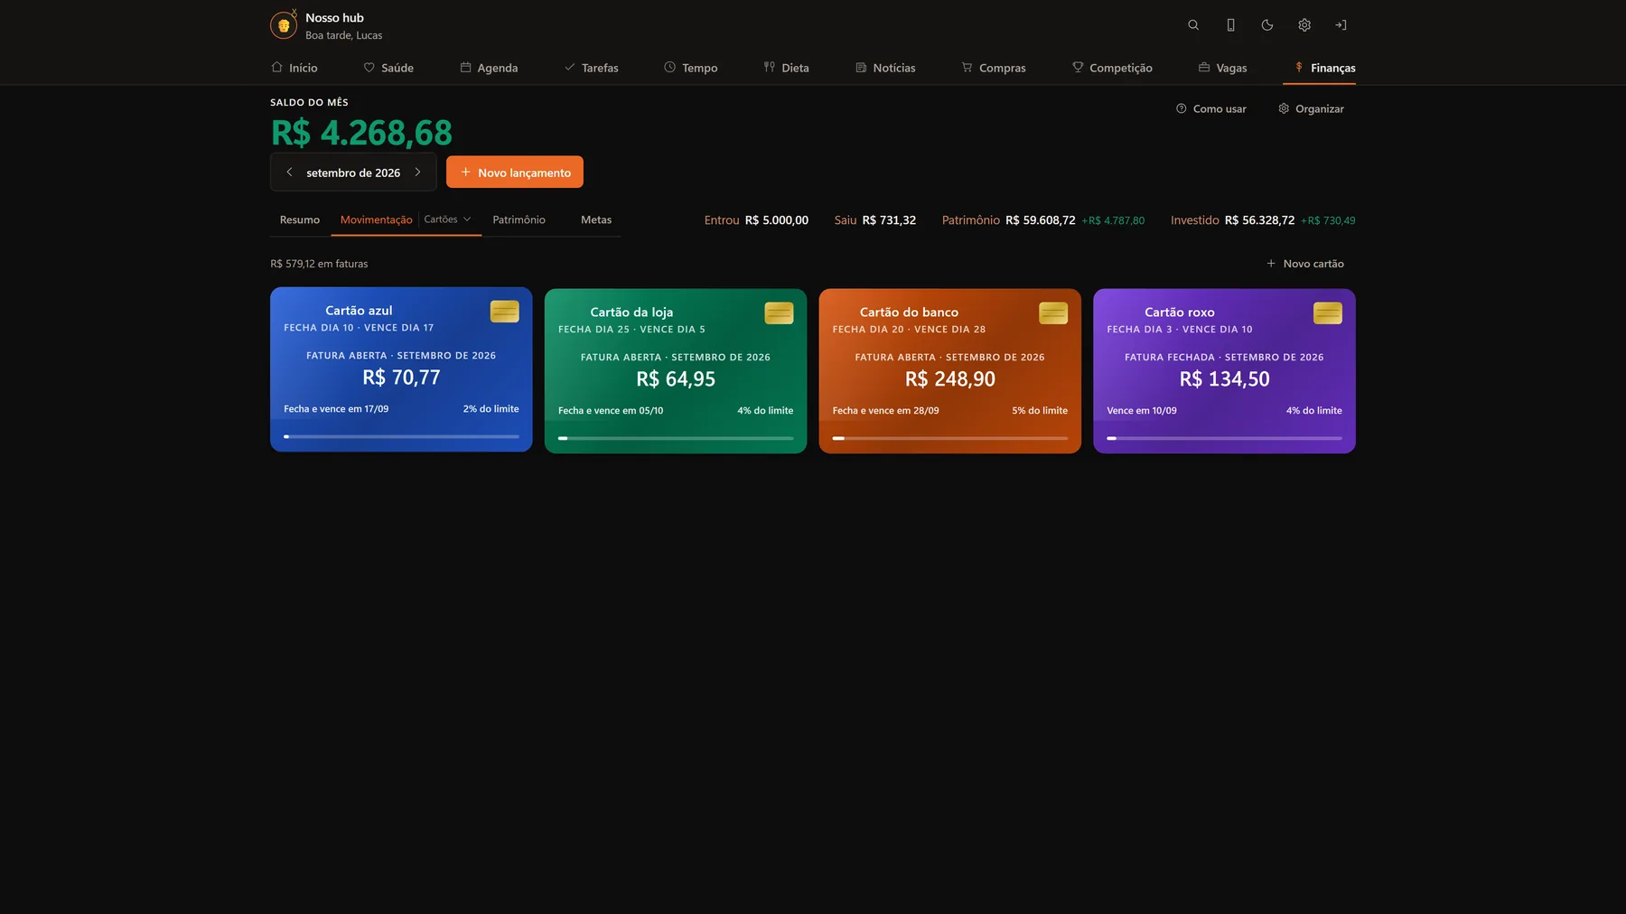
Task: Click the logout arrow icon
Action: (x=1341, y=25)
